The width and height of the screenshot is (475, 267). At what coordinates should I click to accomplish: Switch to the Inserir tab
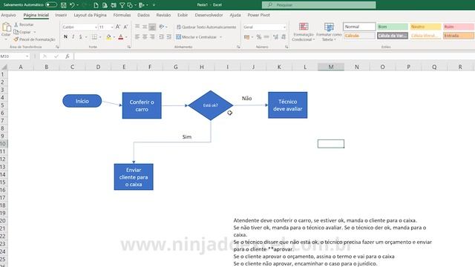(61, 15)
